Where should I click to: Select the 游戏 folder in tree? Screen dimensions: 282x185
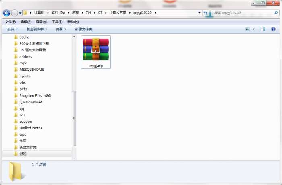tap(23, 154)
